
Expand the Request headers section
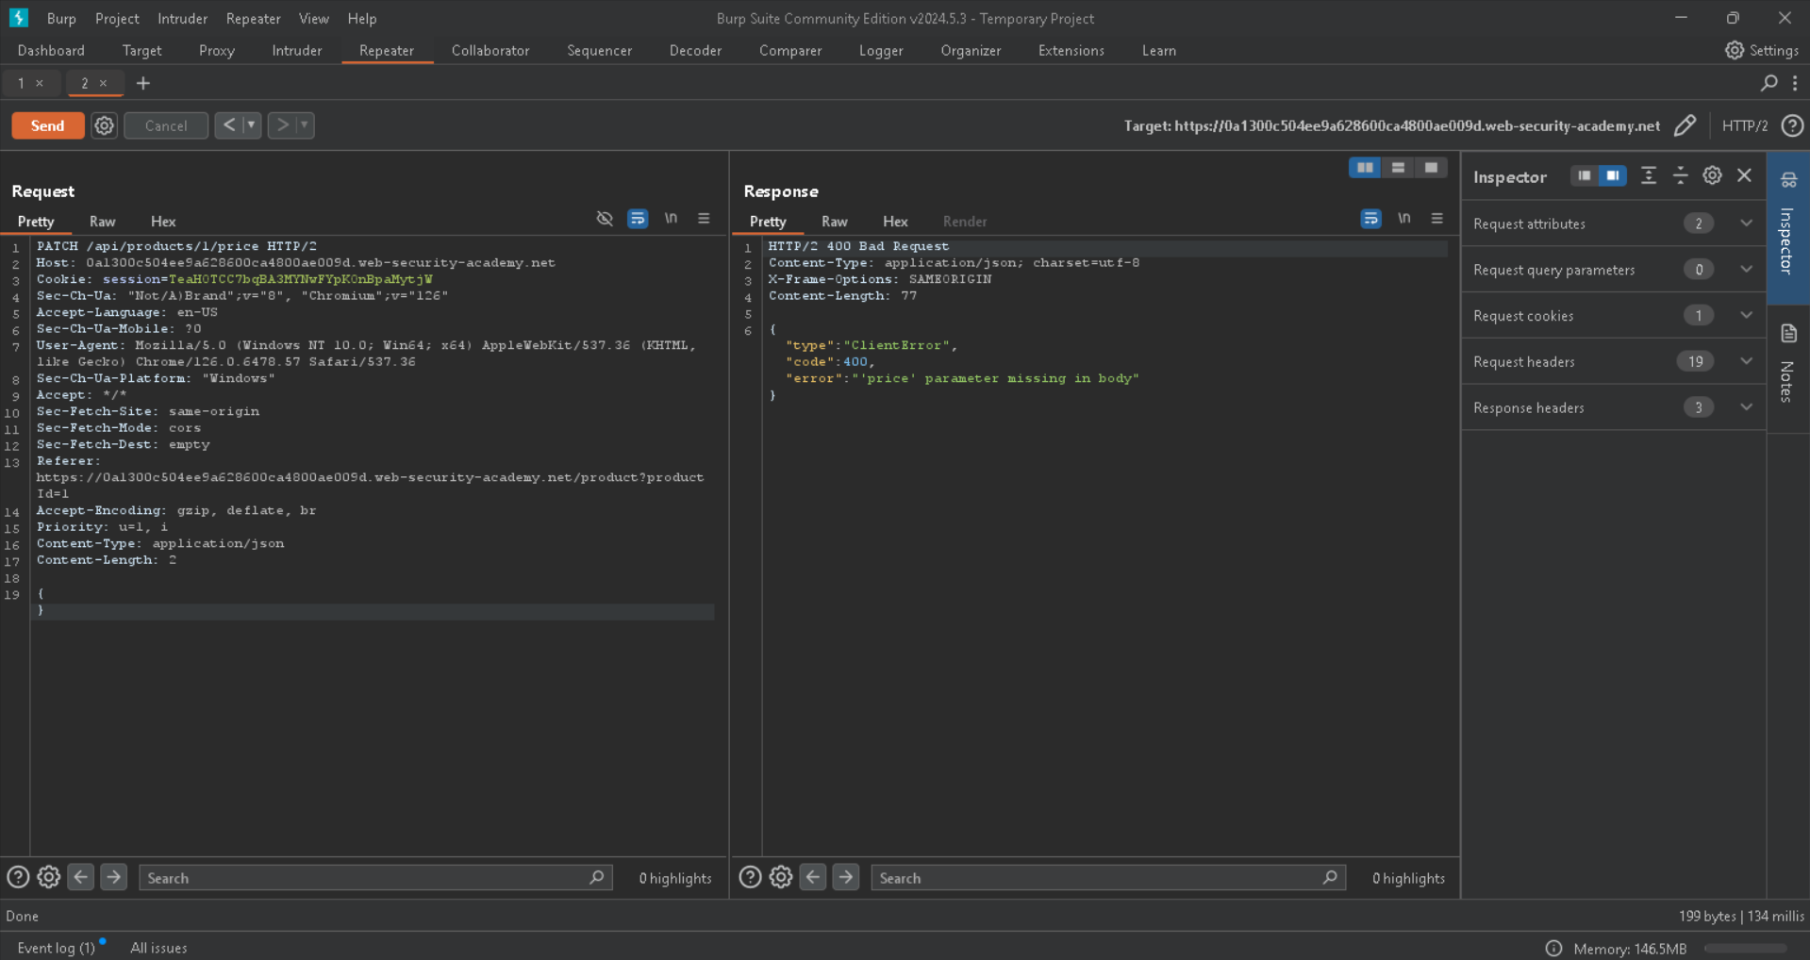pyautogui.click(x=1746, y=361)
